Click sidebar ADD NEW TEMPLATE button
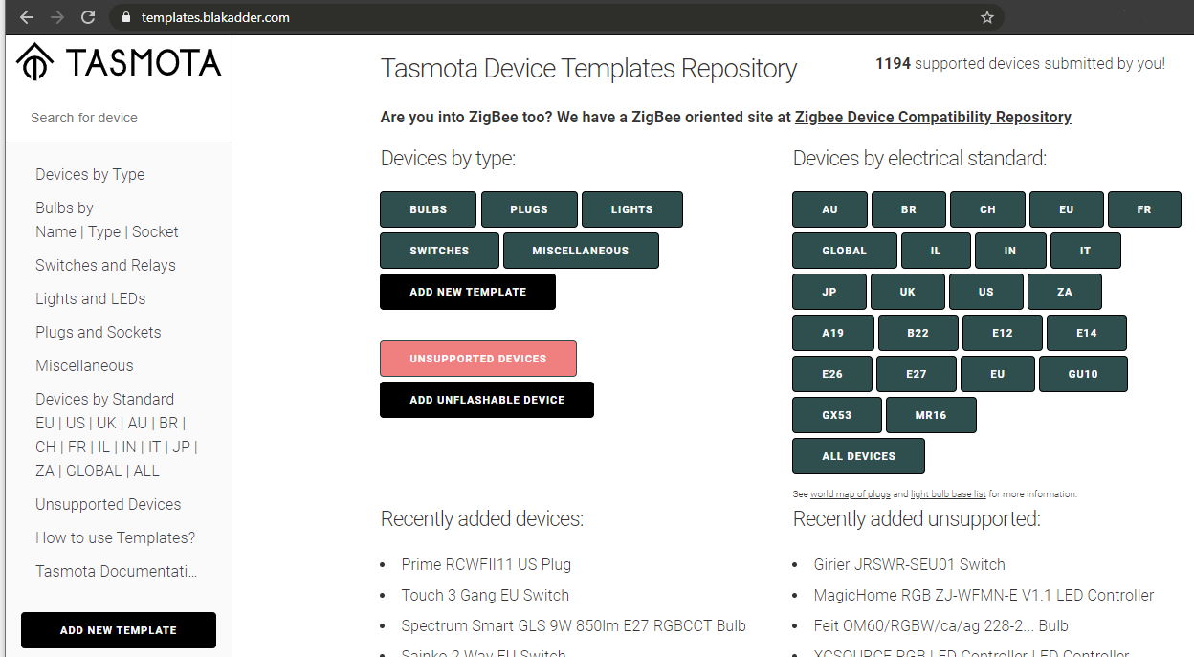The width and height of the screenshot is (1194, 657). coord(119,630)
